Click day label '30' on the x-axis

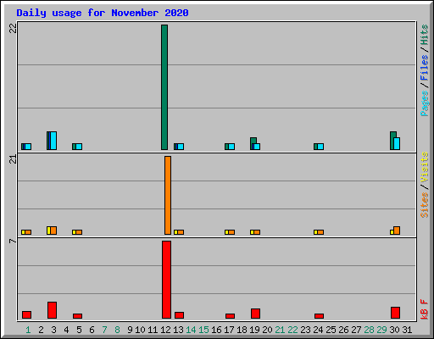pyautogui.click(x=394, y=330)
